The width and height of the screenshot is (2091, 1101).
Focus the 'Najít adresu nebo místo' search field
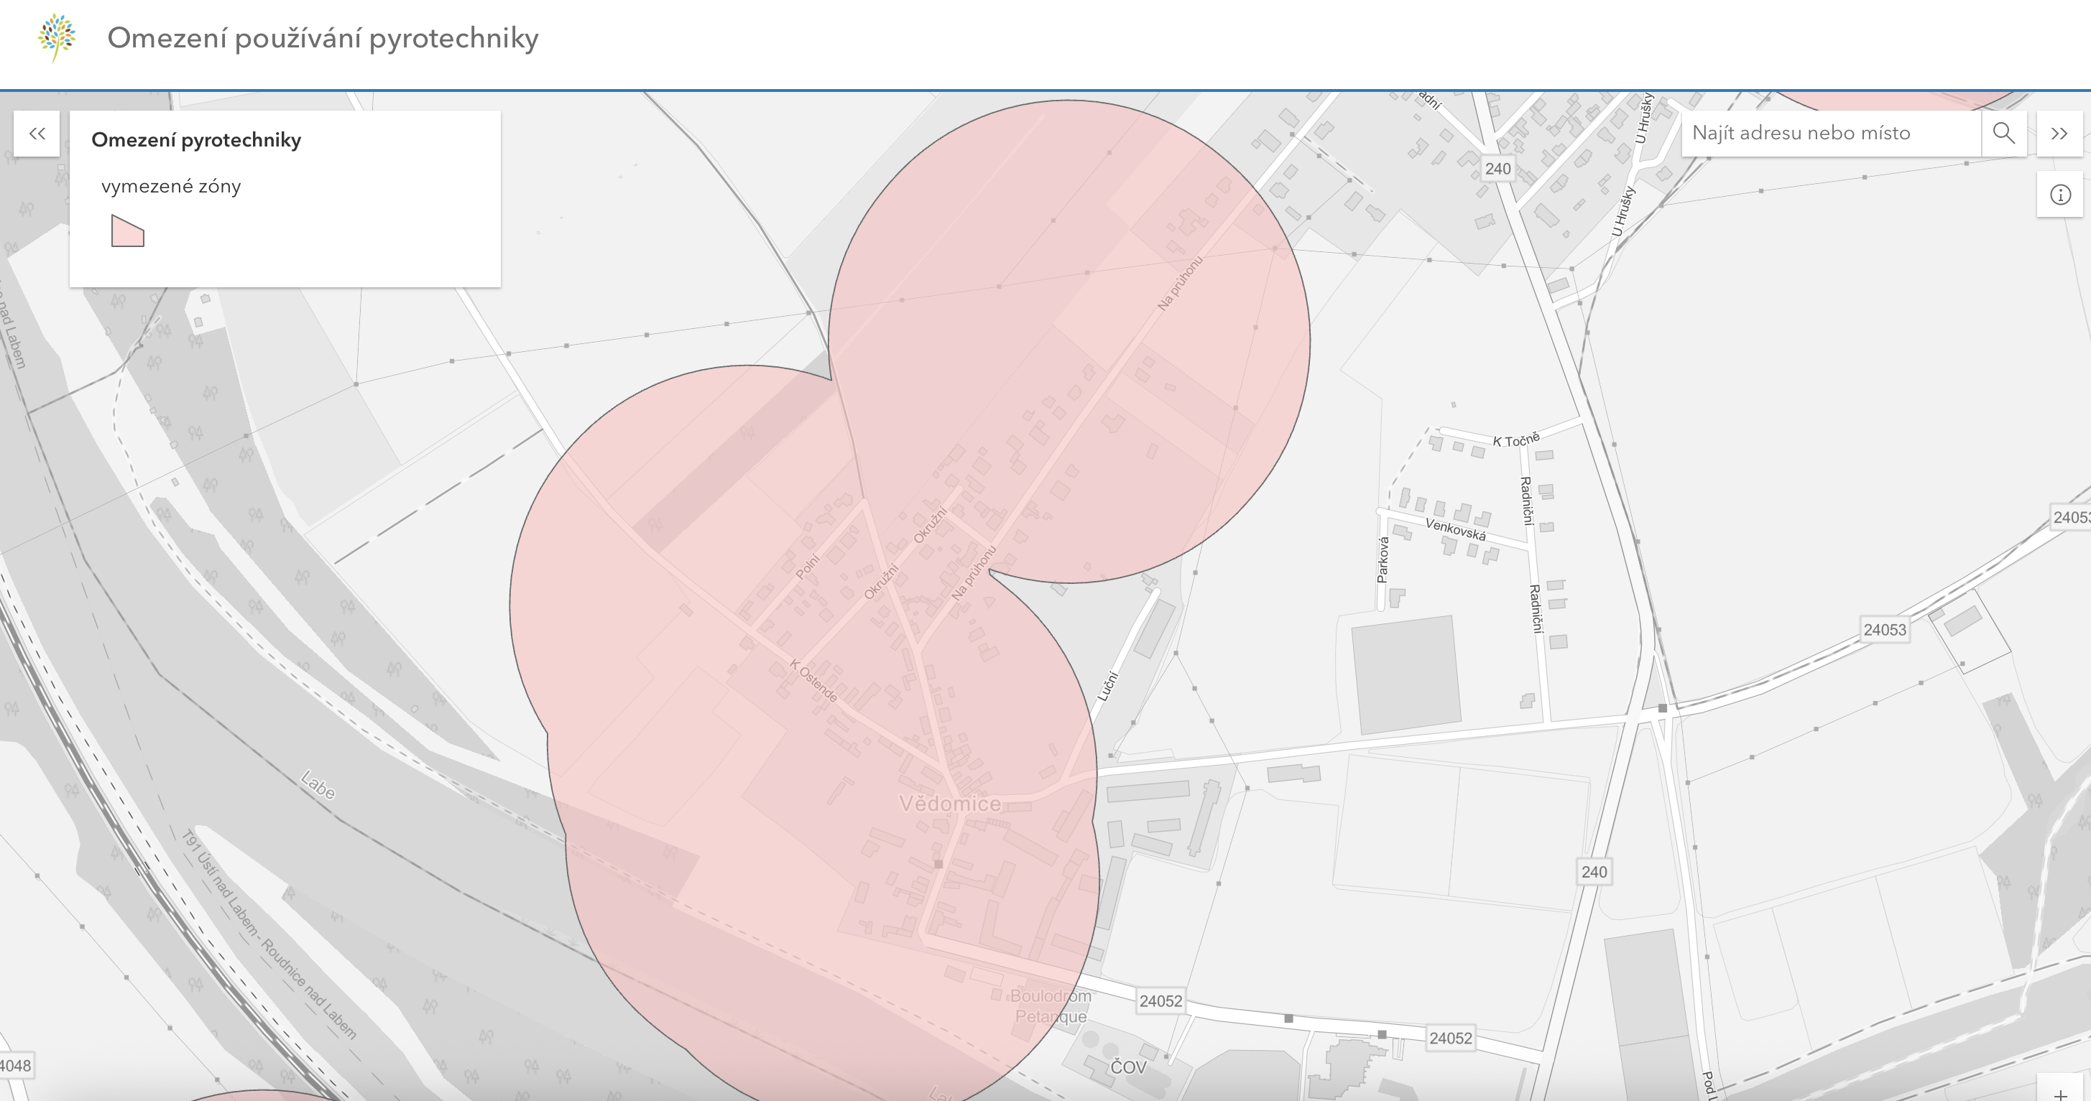(1832, 134)
